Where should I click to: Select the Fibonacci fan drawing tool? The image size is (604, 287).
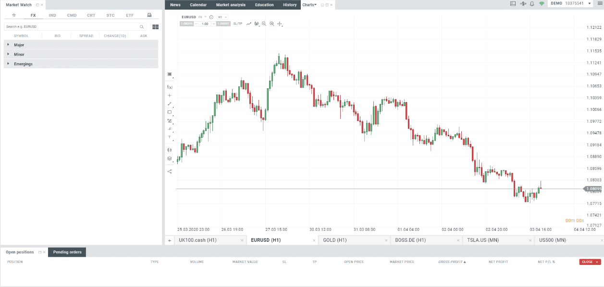point(169,129)
